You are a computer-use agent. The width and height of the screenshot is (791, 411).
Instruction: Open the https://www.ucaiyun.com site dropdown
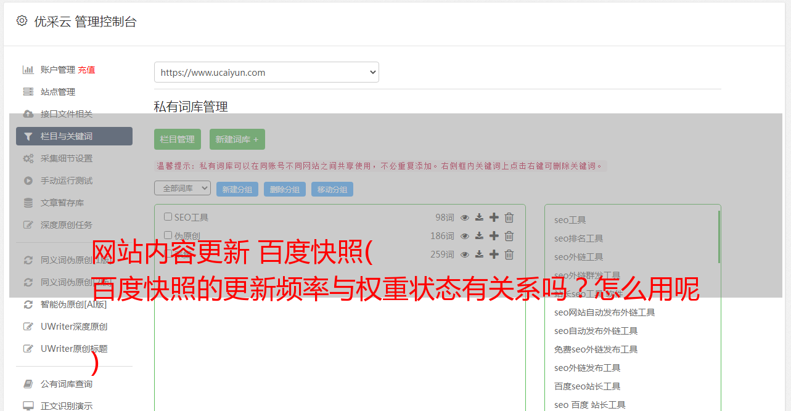pyautogui.click(x=266, y=72)
